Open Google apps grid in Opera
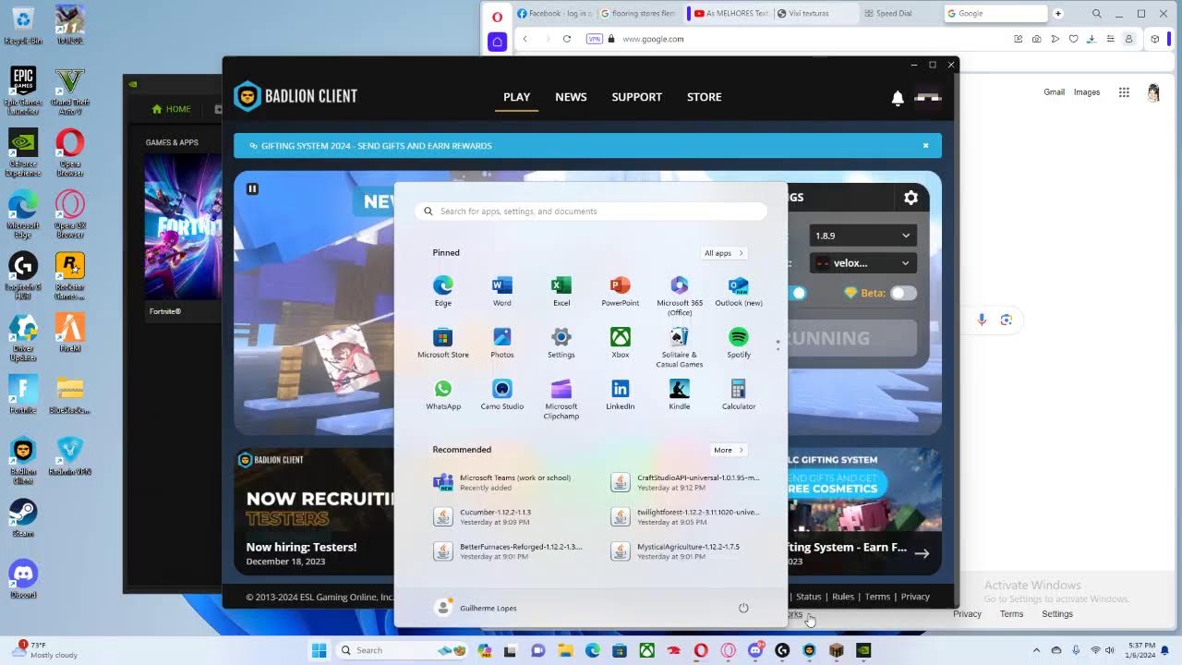Image resolution: width=1182 pixels, height=665 pixels. click(1124, 92)
